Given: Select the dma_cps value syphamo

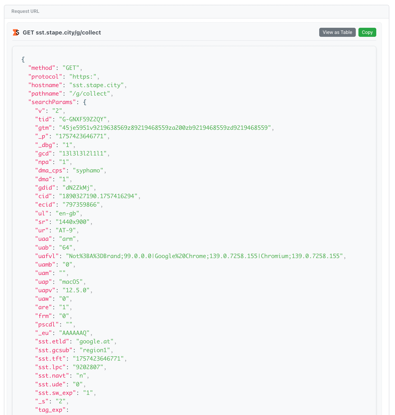Looking at the screenshot, I should point(88,170).
